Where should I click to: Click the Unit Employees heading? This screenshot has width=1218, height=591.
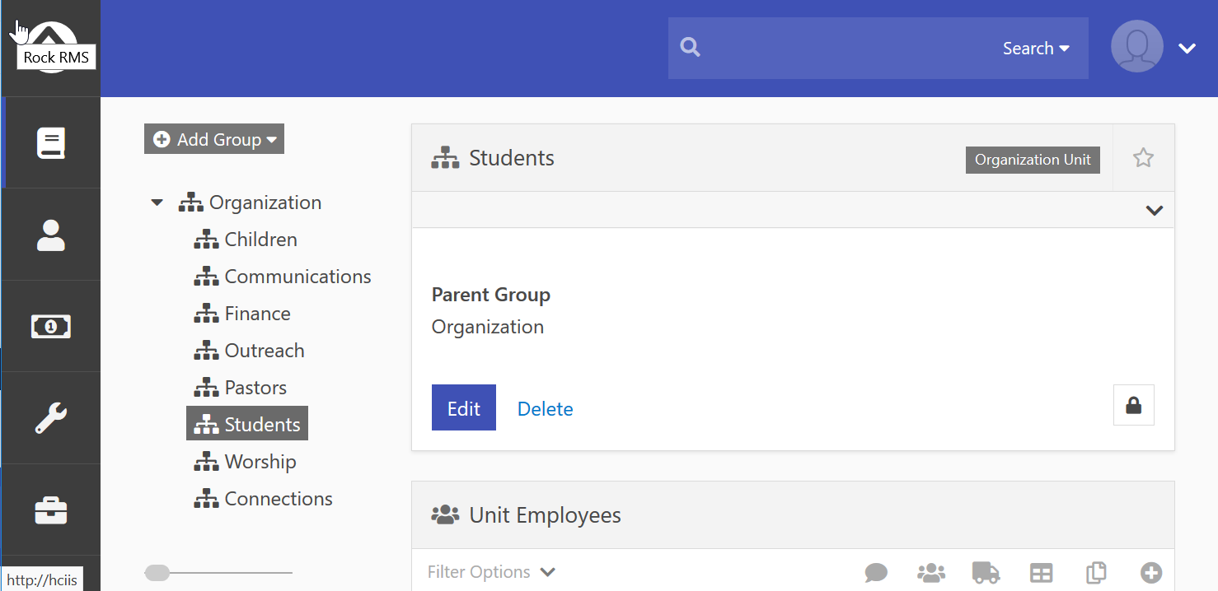(x=546, y=515)
